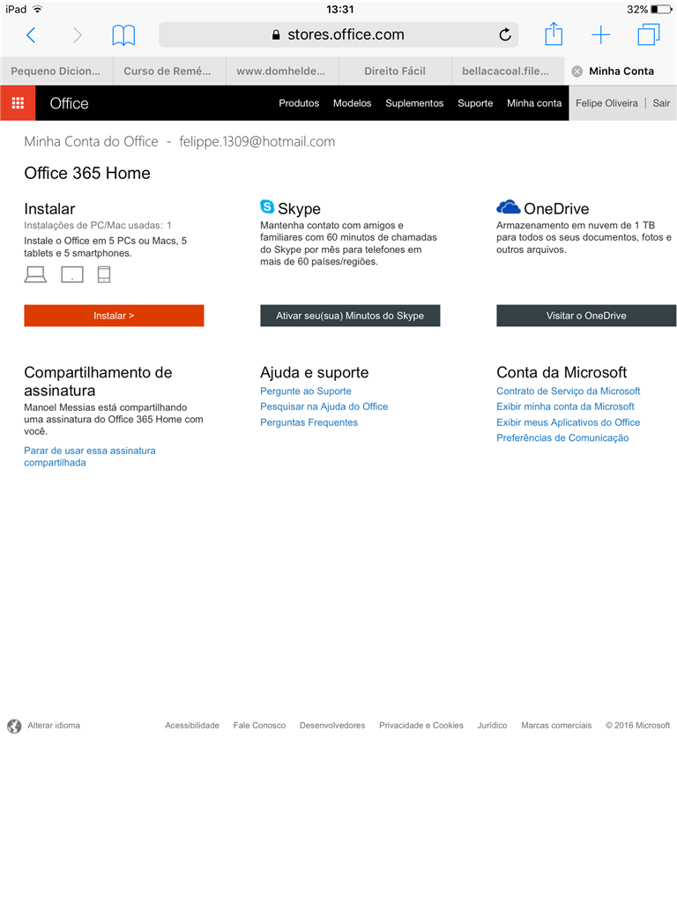Click the Visitar o OneDrive button
The width and height of the screenshot is (677, 903).
[x=586, y=316]
